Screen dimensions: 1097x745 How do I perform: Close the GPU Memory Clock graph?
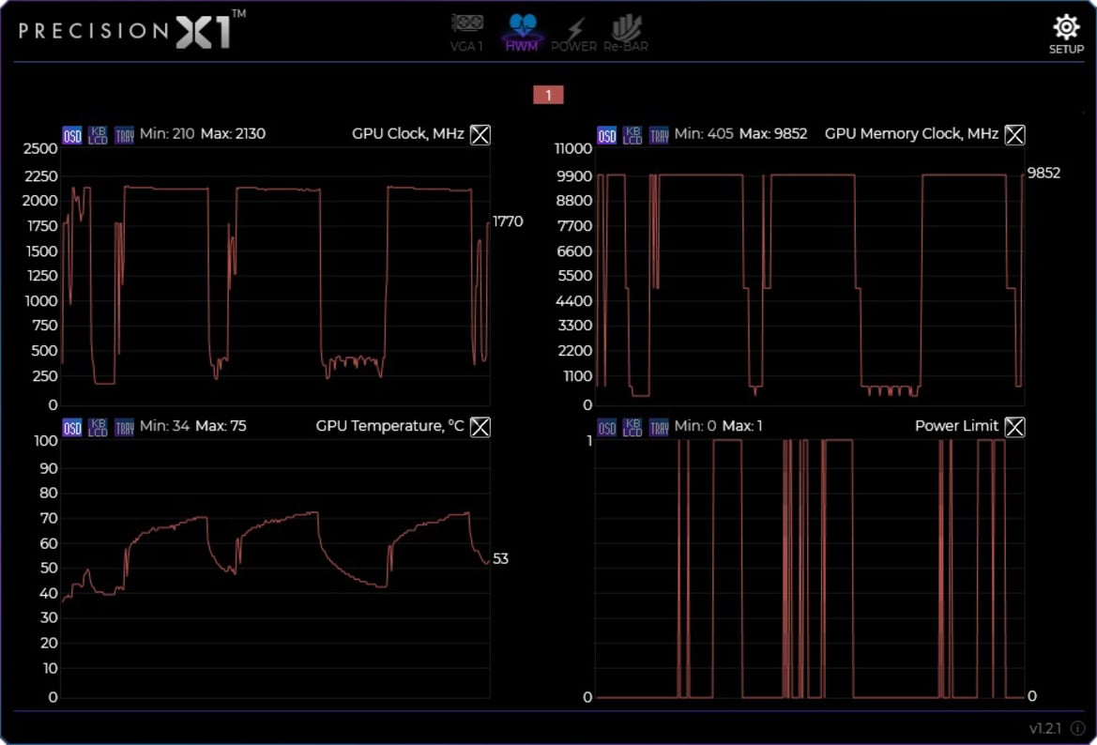[x=1014, y=134]
